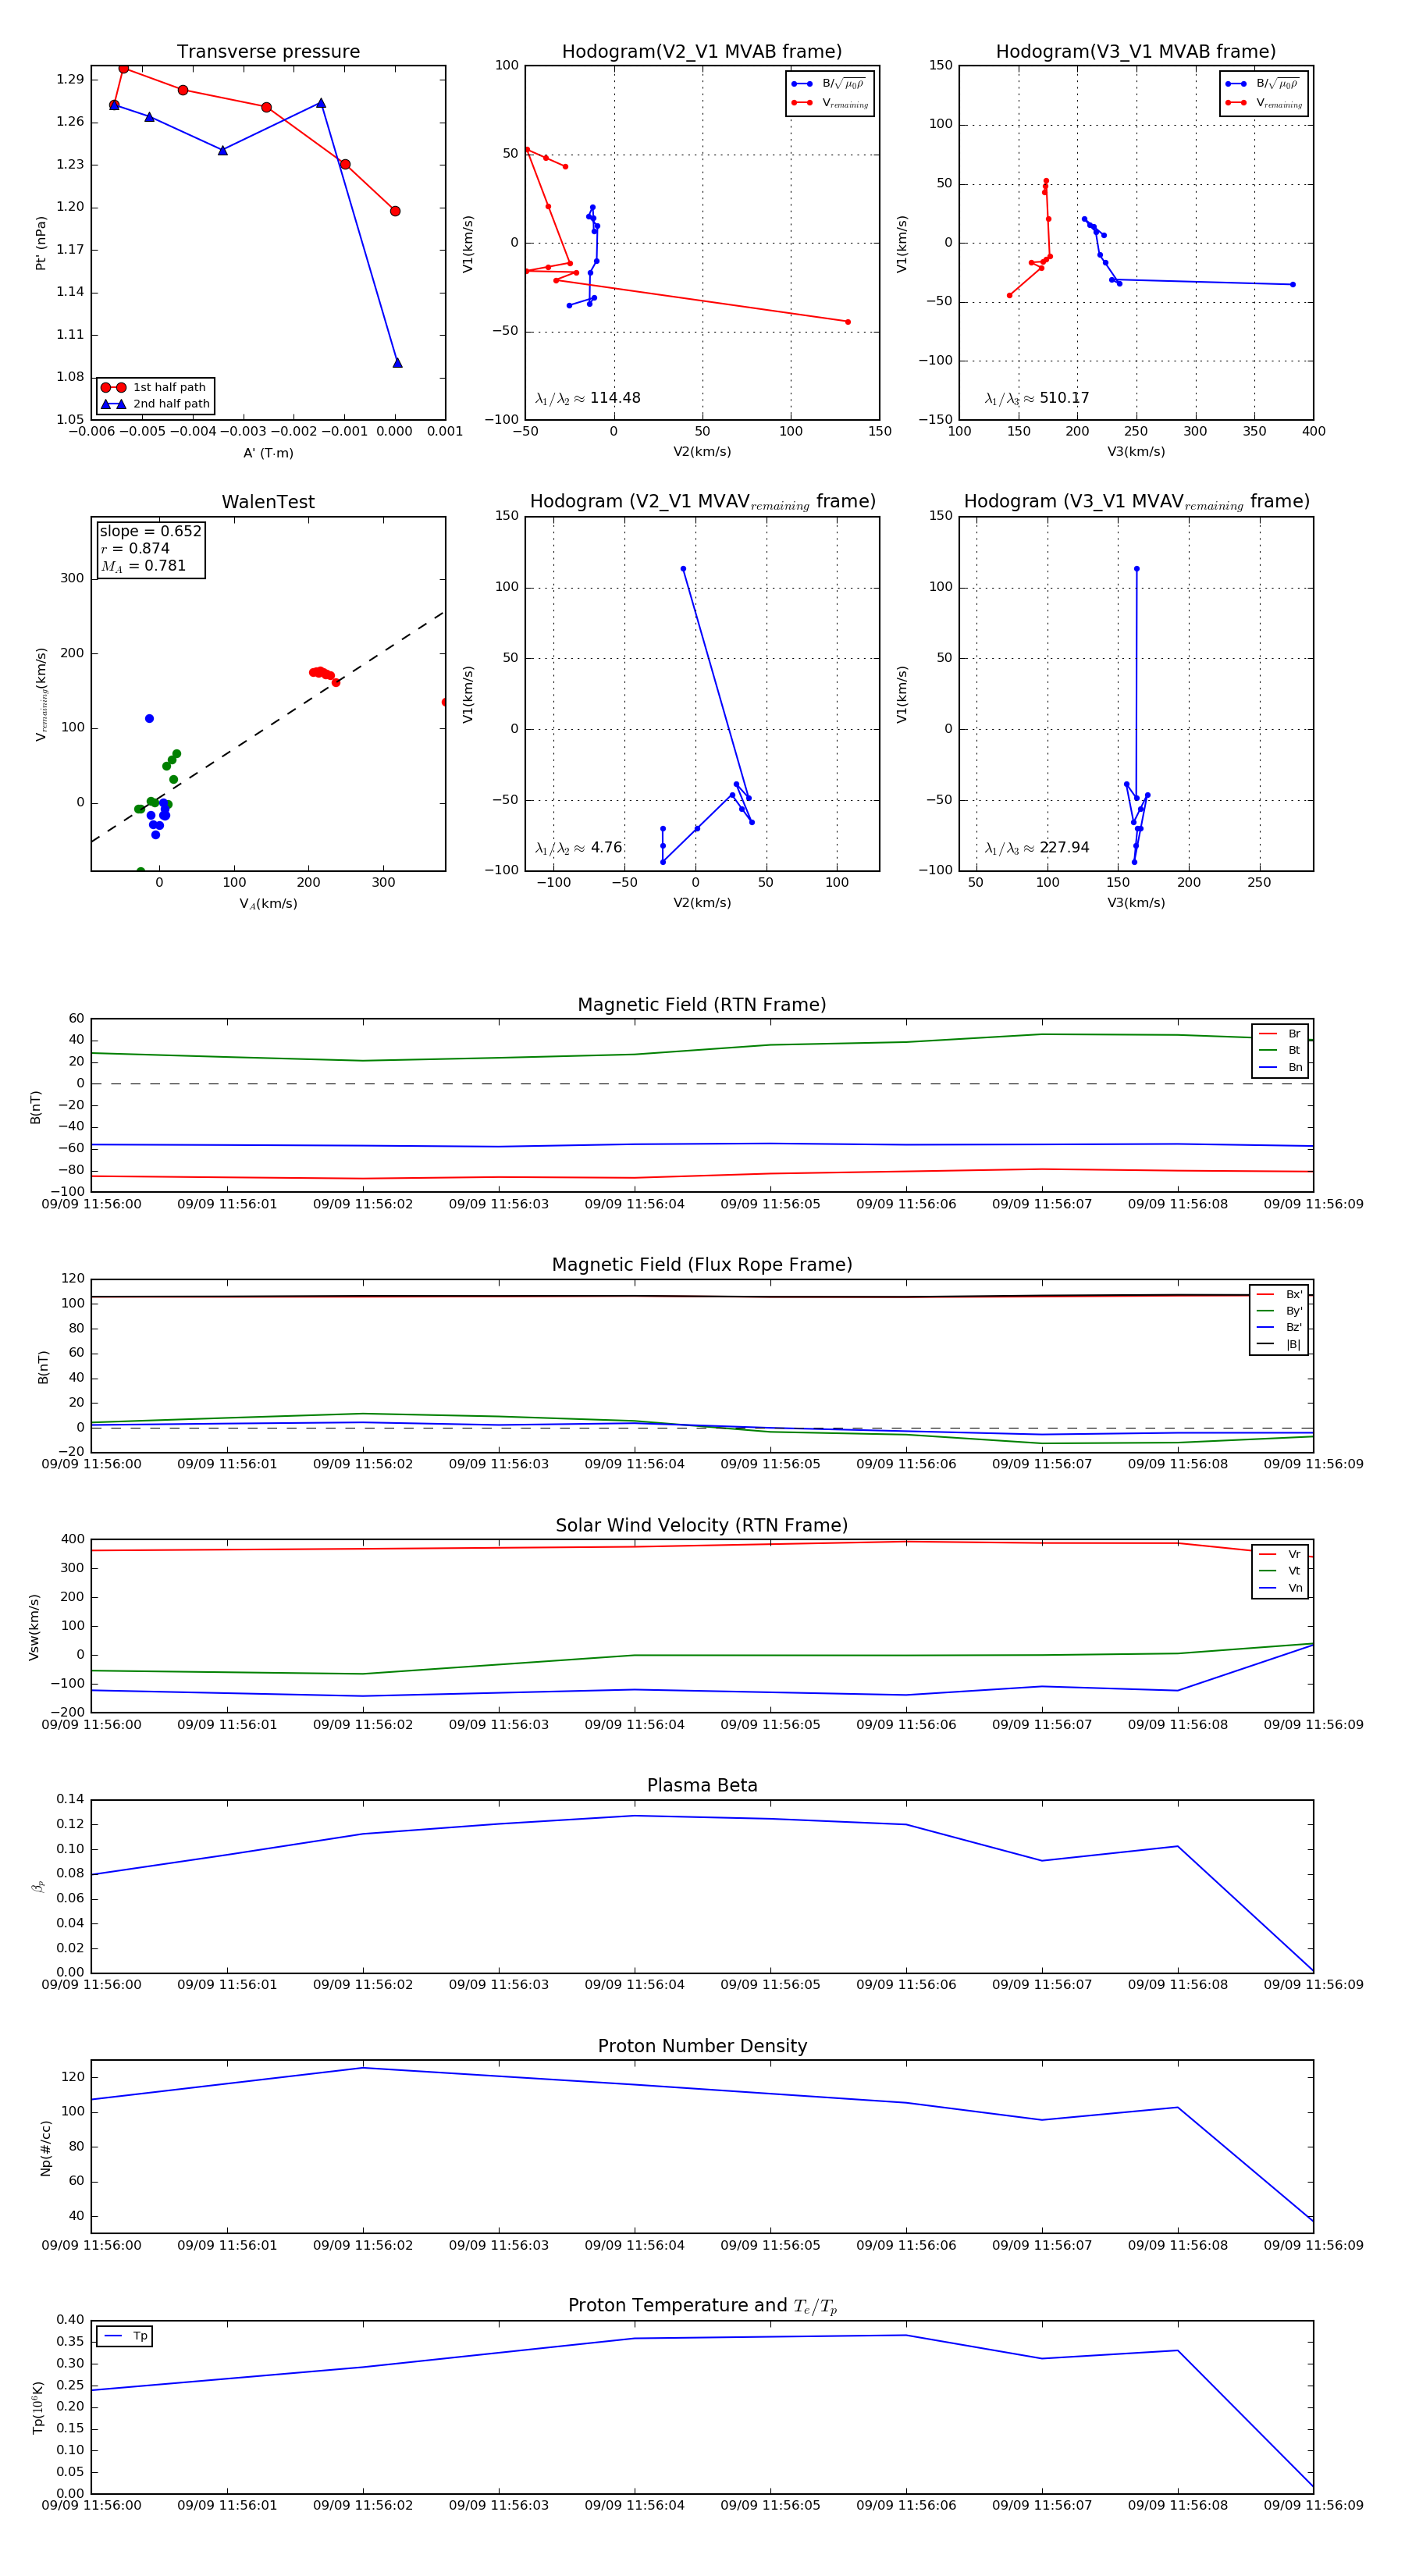Click the lowest blue triangle in Transverse pressure plot

pyautogui.click(x=397, y=363)
